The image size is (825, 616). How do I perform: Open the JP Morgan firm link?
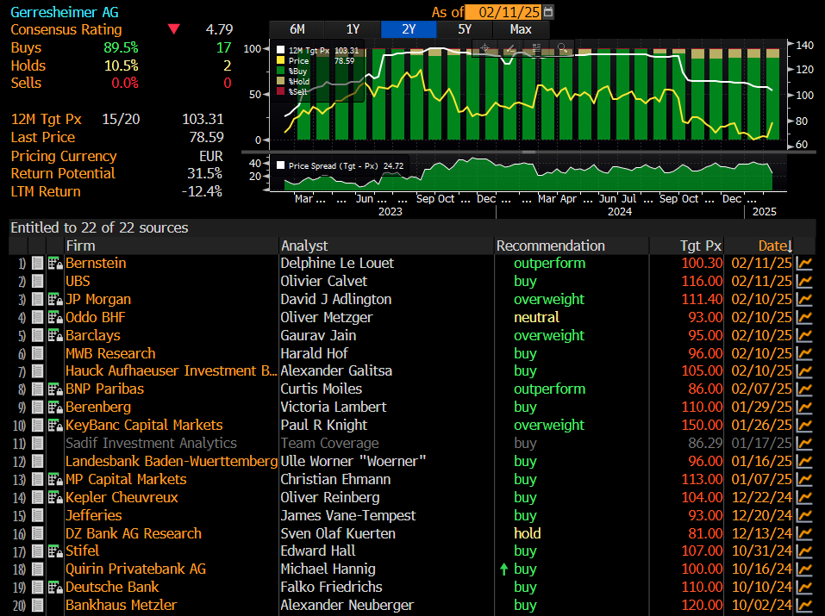98,299
